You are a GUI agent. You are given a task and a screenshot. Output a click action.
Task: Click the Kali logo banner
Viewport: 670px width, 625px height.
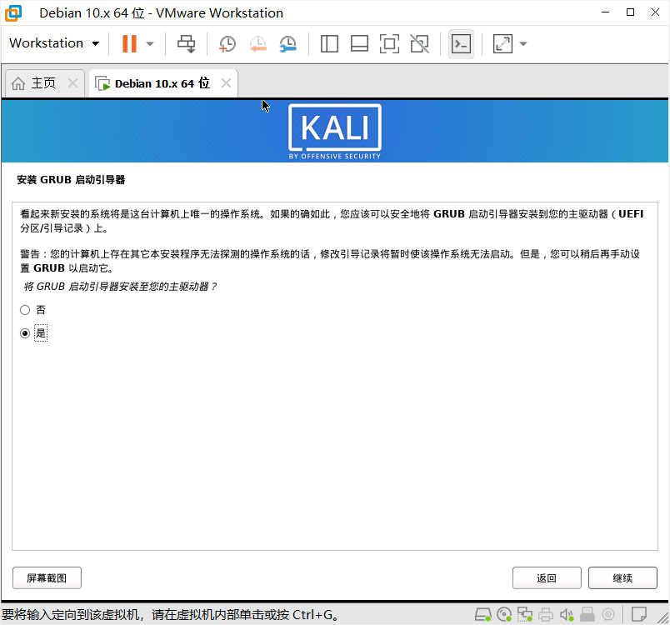(335, 131)
